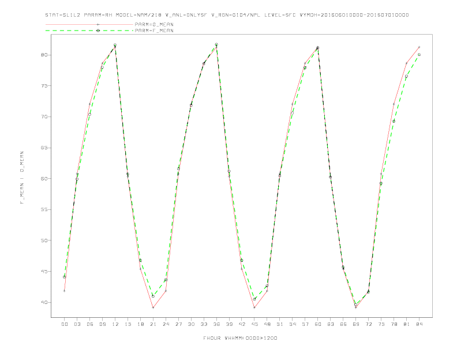Click the x-axis tick label 54

click(x=293, y=324)
